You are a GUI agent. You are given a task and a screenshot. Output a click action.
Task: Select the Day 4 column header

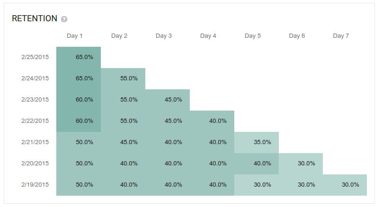coord(208,36)
